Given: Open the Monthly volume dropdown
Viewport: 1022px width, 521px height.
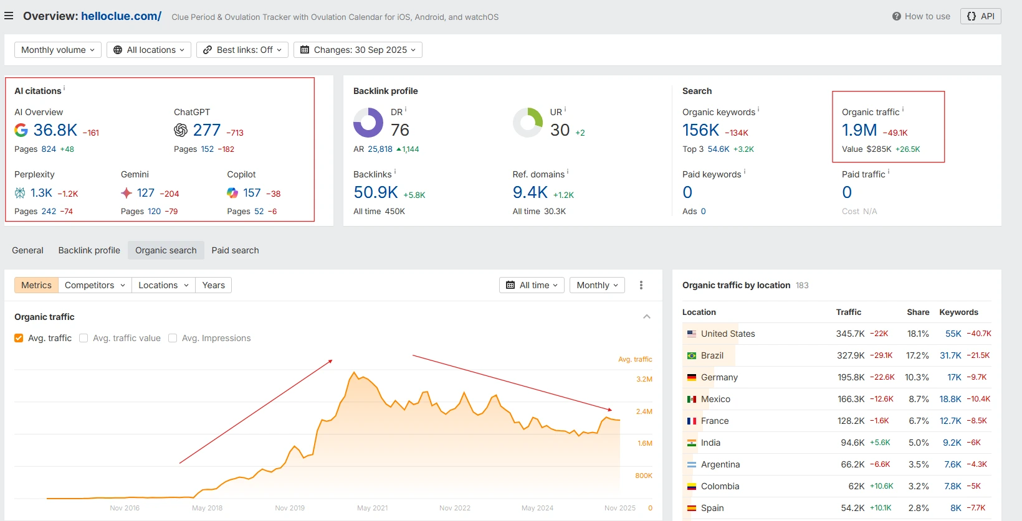Looking at the screenshot, I should pyautogui.click(x=57, y=50).
